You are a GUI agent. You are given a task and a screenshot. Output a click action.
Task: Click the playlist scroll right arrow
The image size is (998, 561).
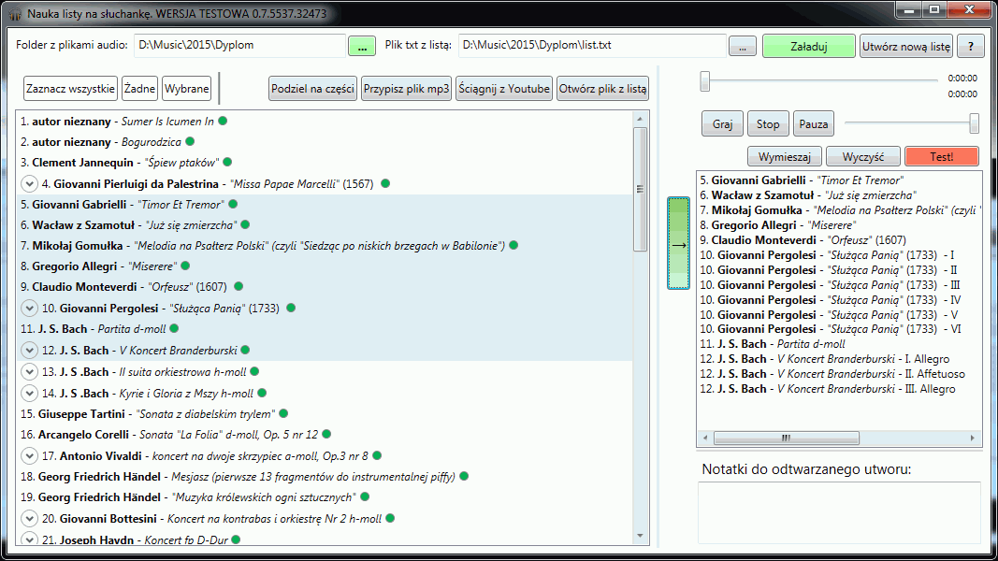click(x=972, y=438)
